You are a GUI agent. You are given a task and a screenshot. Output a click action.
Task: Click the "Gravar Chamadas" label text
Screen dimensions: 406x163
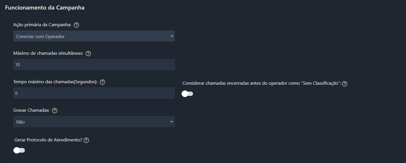tap(32, 111)
